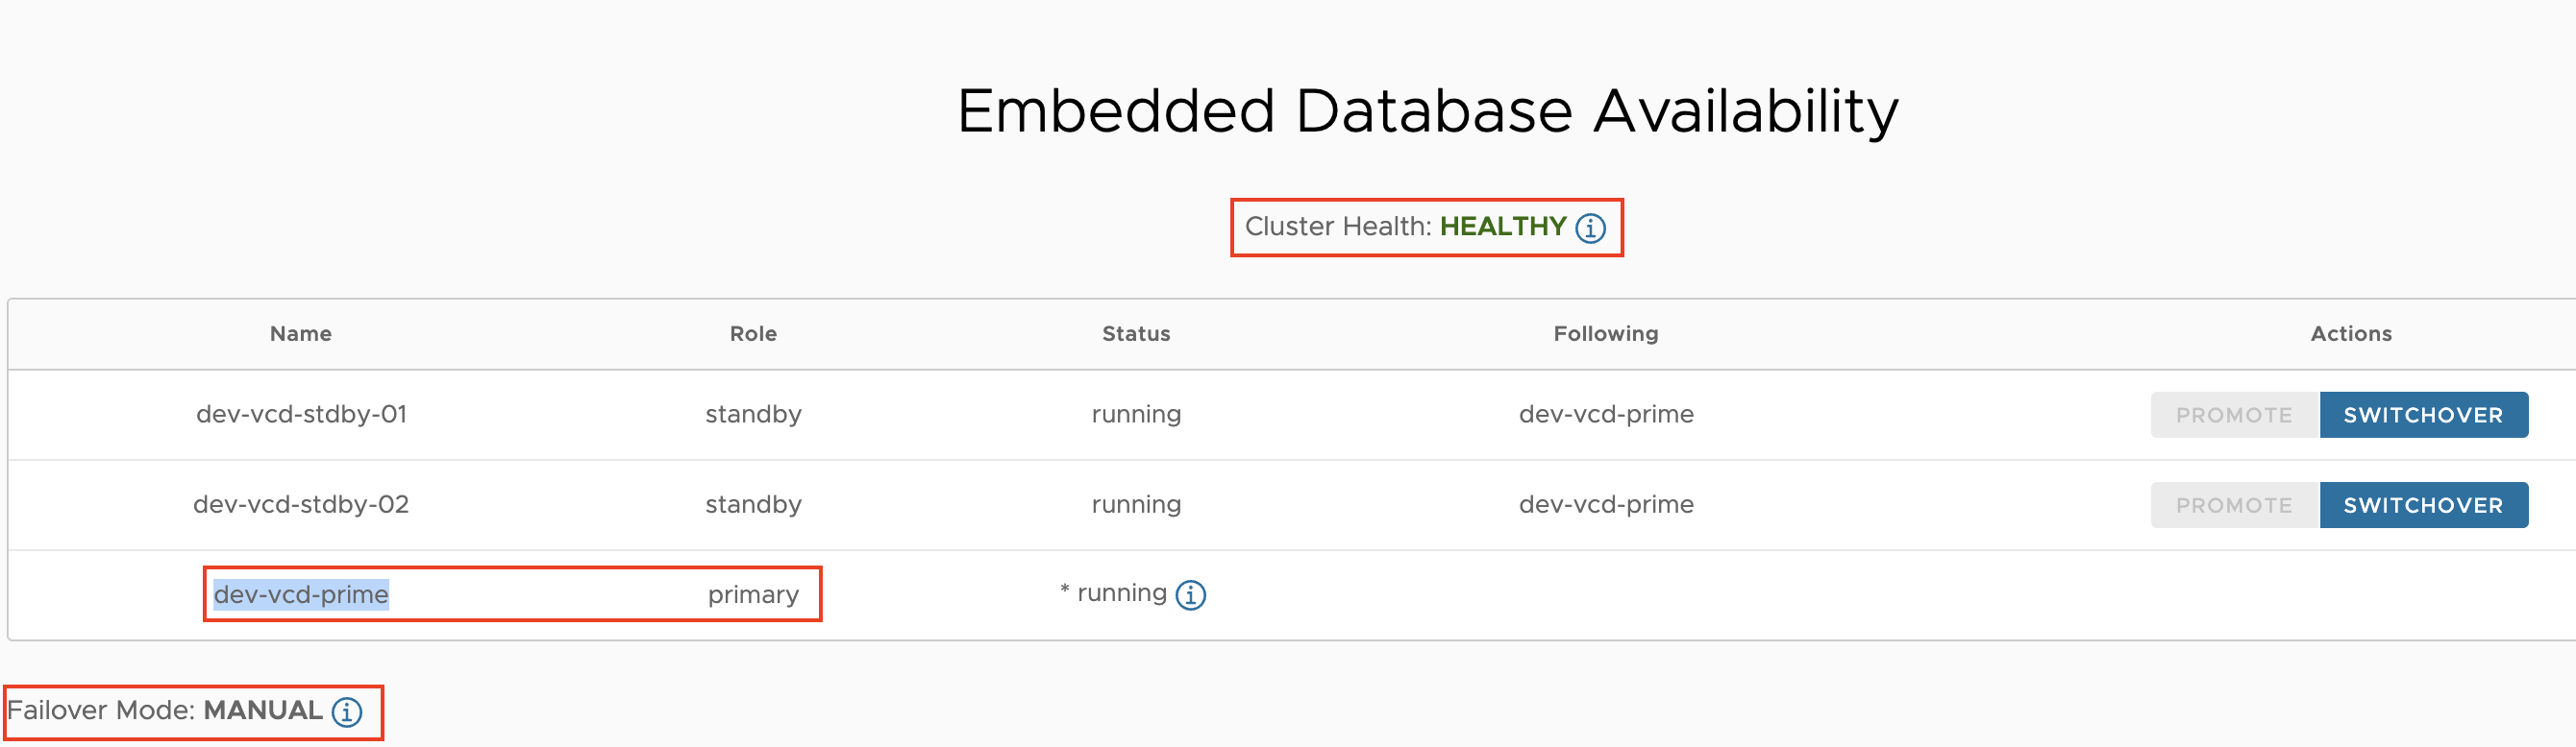
Task: Click the Following column header
Action: point(1605,333)
